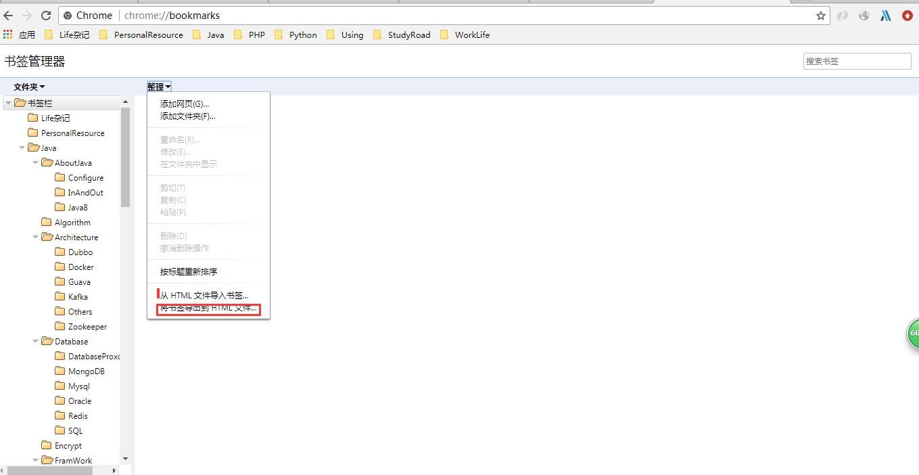Screen dimensions: 919x475
Task: Select Life杂记 folder in the tree
Action: [49, 118]
